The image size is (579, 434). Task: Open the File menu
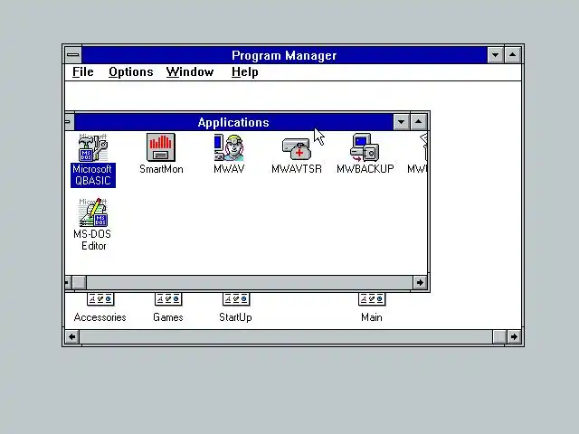[x=82, y=72]
